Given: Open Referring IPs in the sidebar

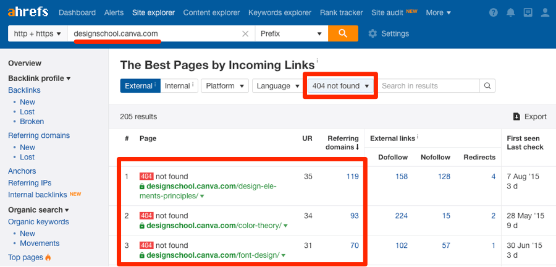Looking at the screenshot, I should point(30,183).
